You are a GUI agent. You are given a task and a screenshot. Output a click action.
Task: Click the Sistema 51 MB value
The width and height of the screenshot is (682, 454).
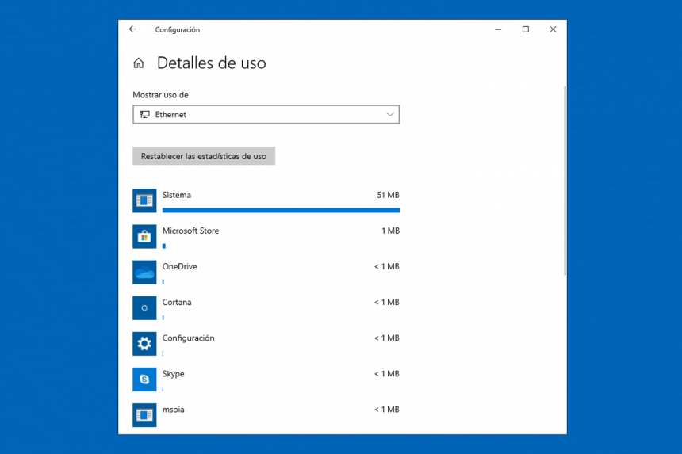coord(388,195)
